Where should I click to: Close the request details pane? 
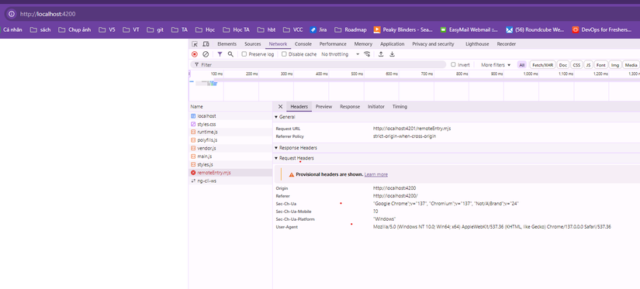click(x=280, y=106)
